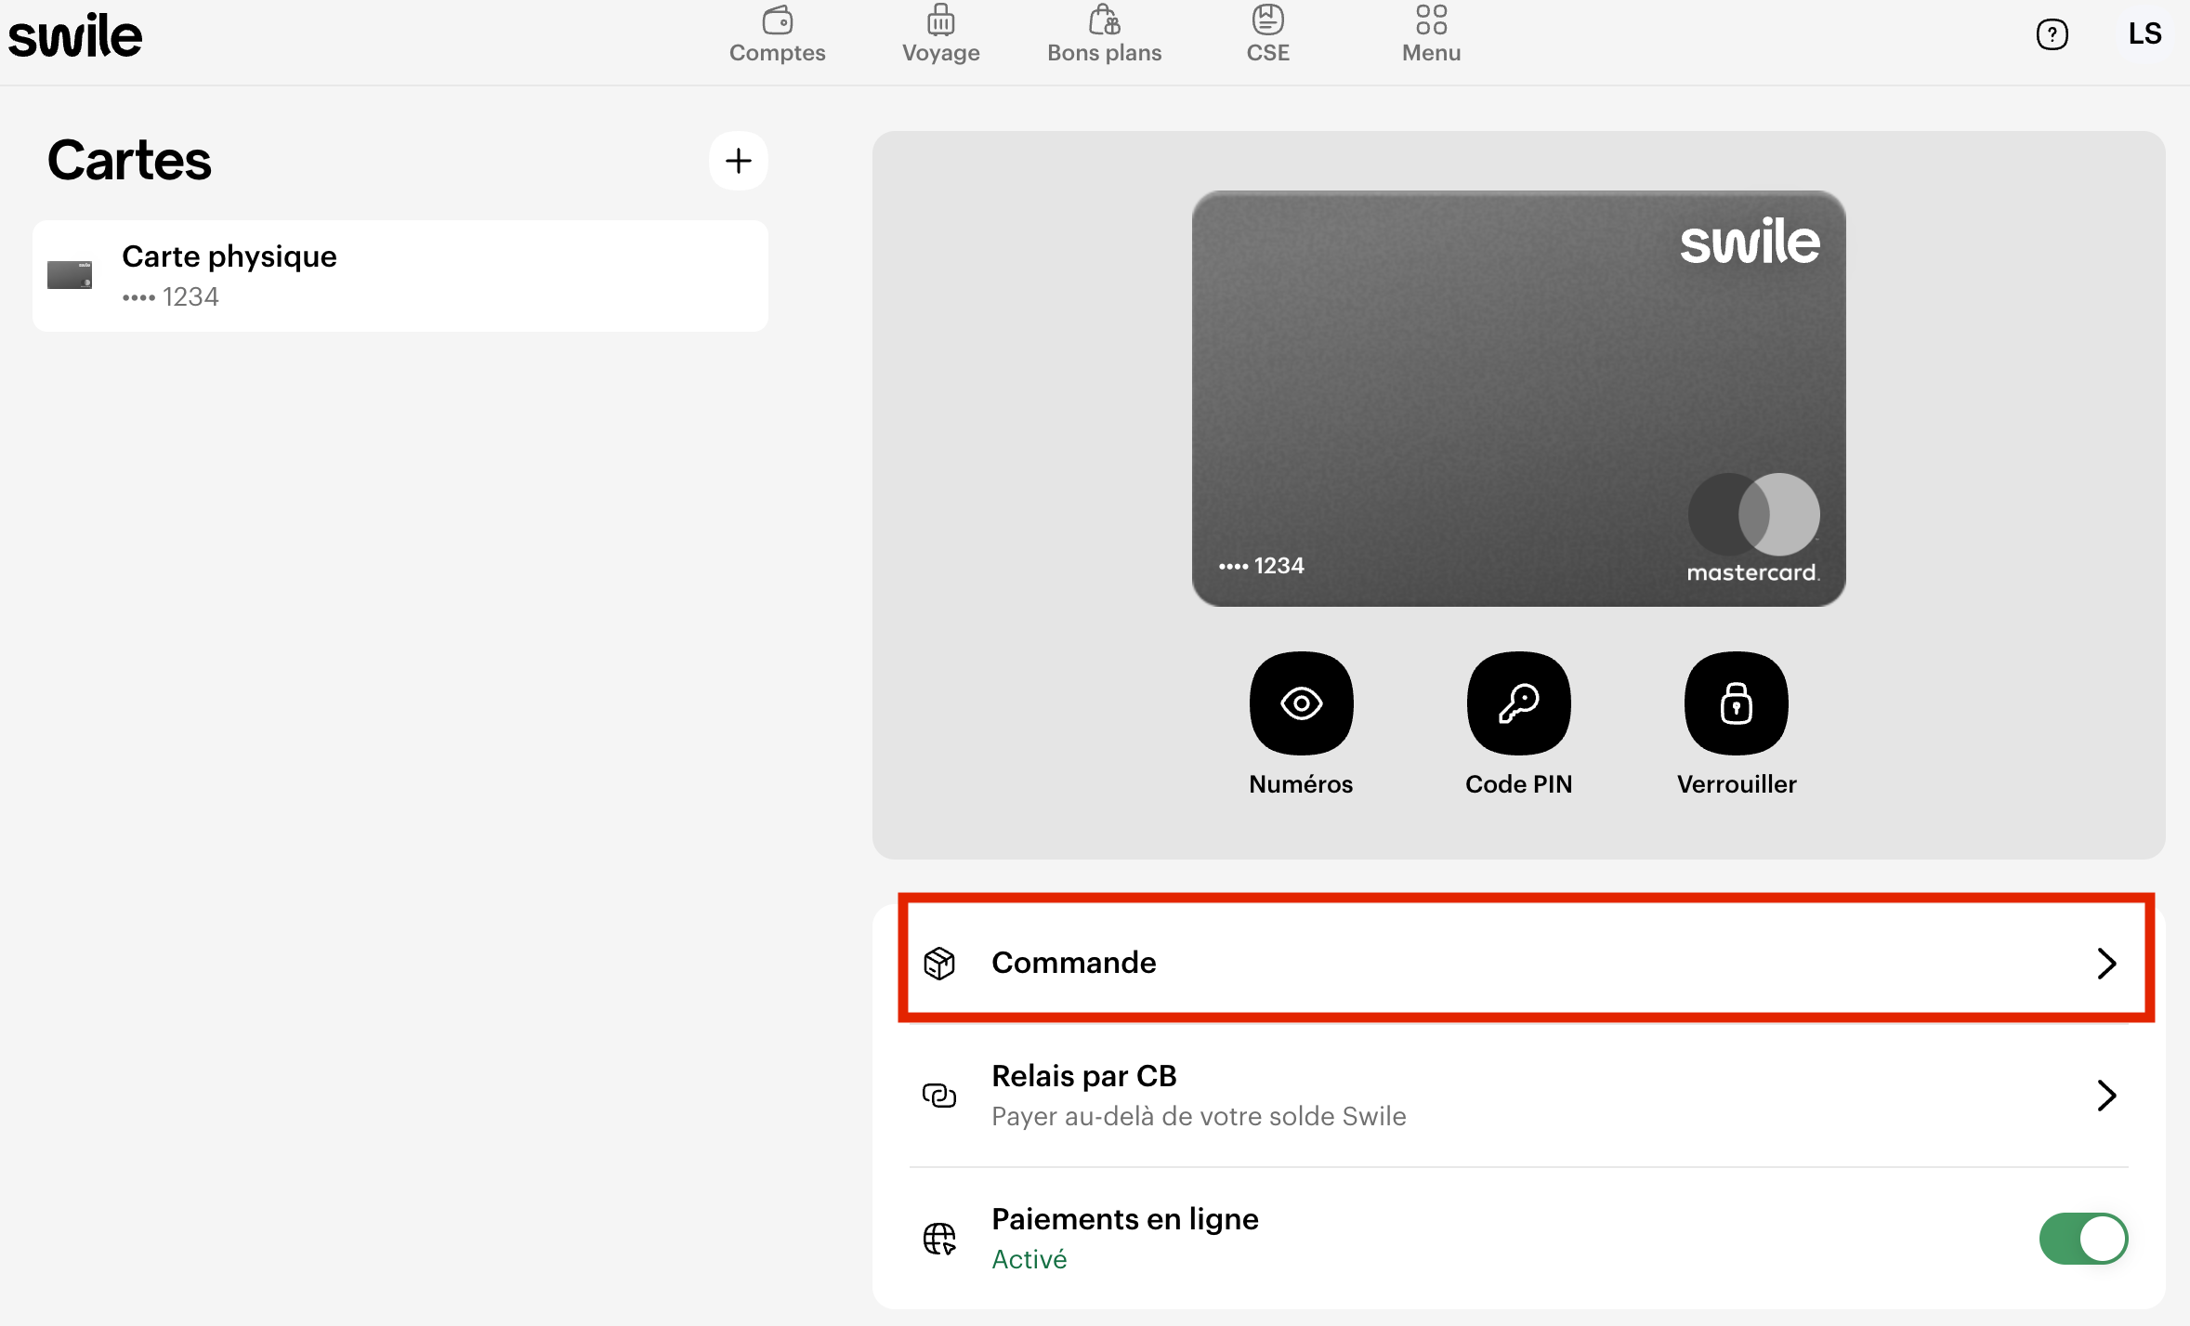Screen dimensions: 2190x1326
Task: Open the Bons plans shopping bag icon
Action: [1104, 21]
